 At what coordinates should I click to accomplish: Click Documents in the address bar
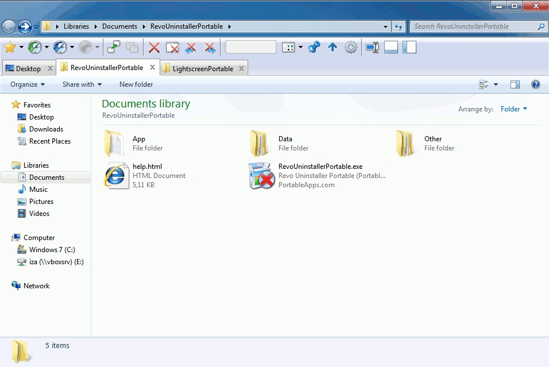click(120, 26)
